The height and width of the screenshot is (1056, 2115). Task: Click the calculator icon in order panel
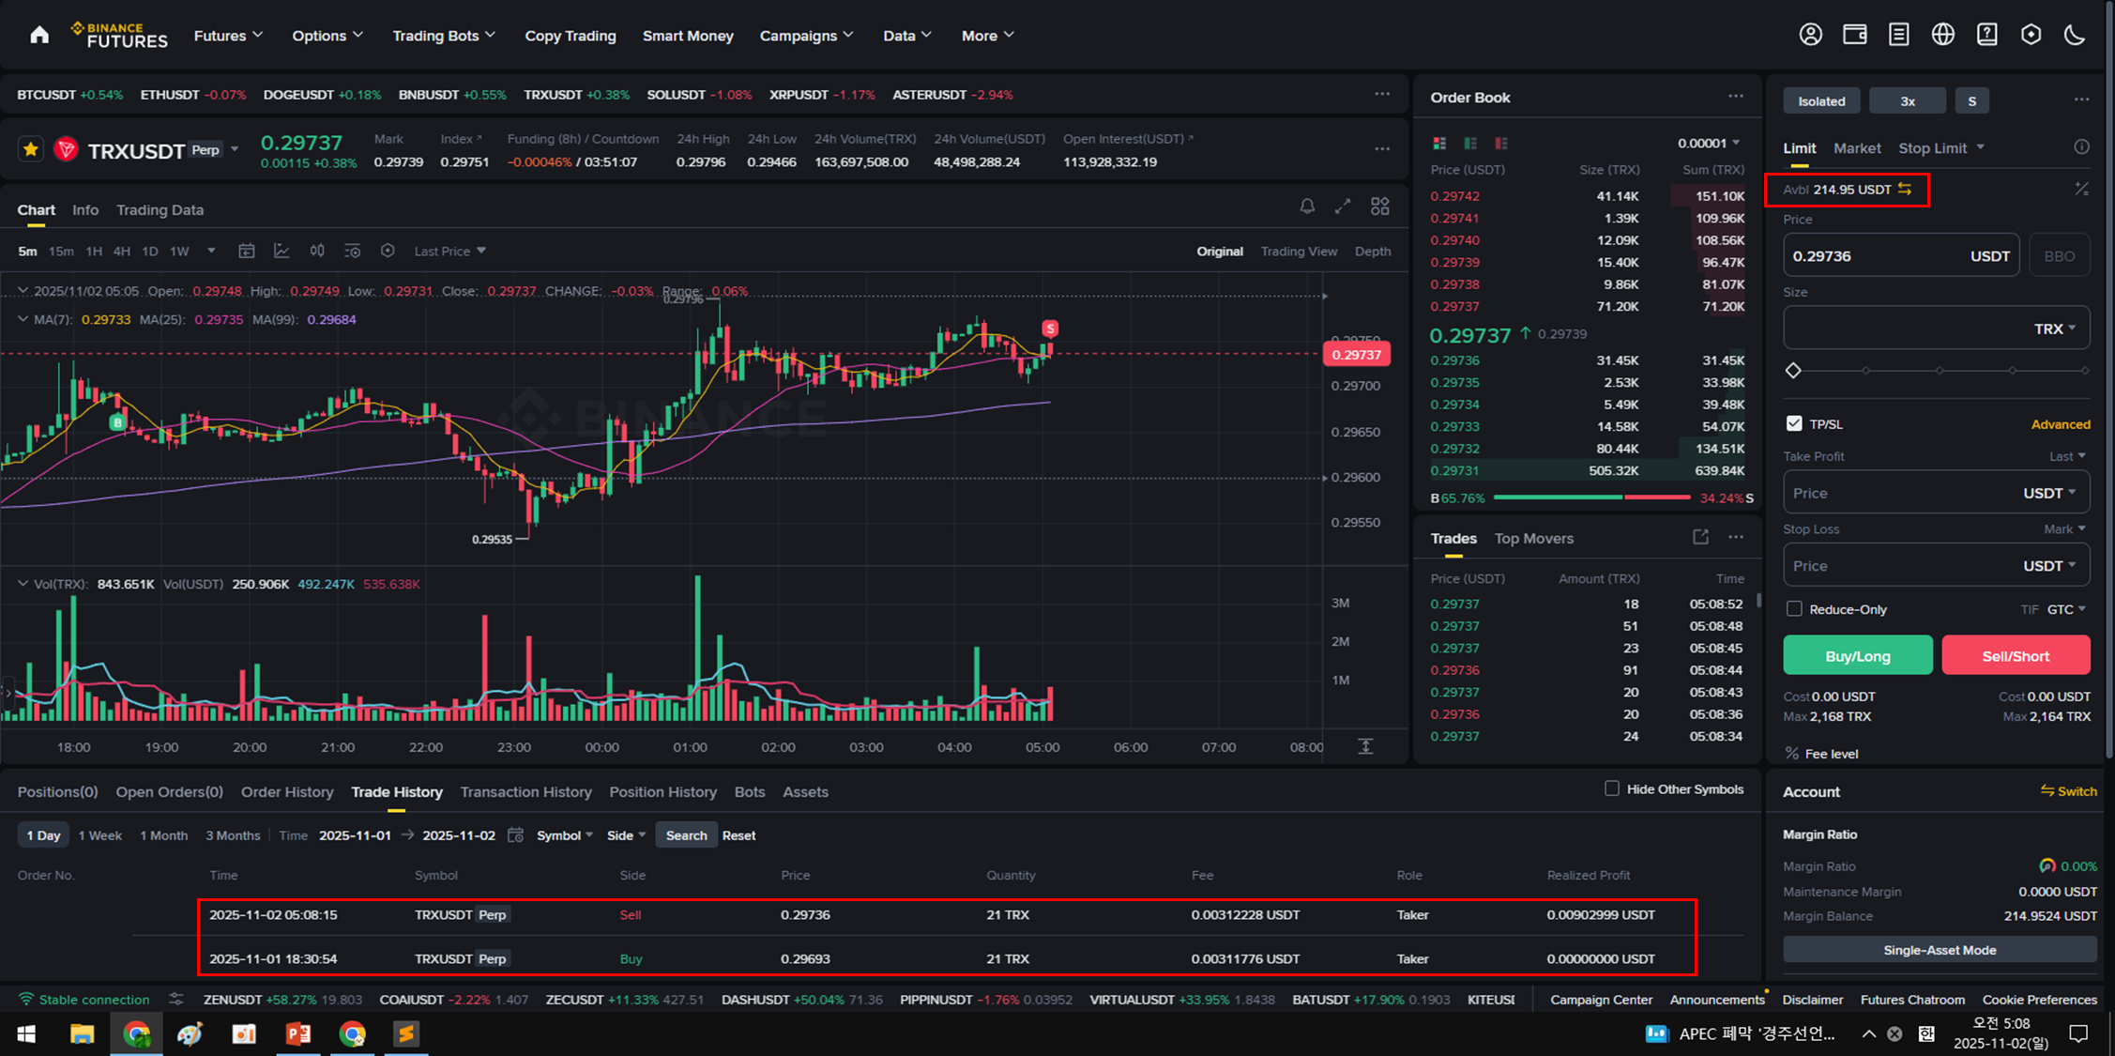click(x=2081, y=189)
